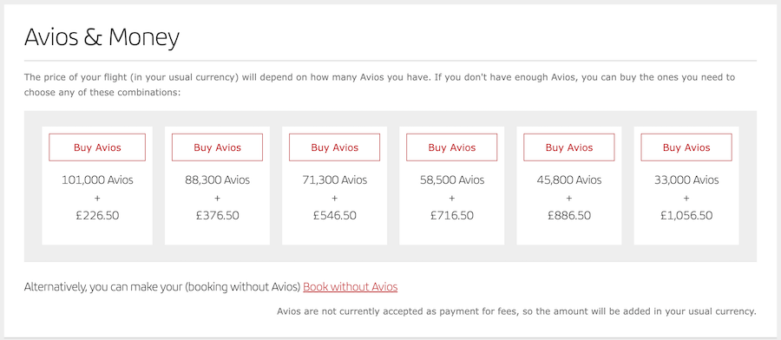Open the Book without Avios link
This screenshot has height=340, width=781.
tap(351, 287)
